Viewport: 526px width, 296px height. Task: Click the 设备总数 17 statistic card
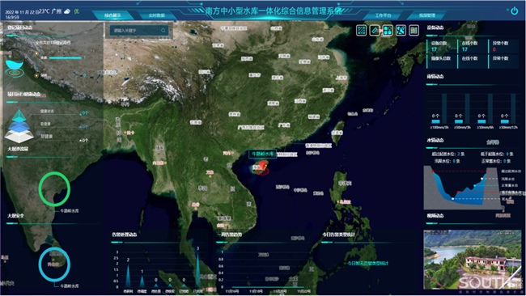point(441,46)
